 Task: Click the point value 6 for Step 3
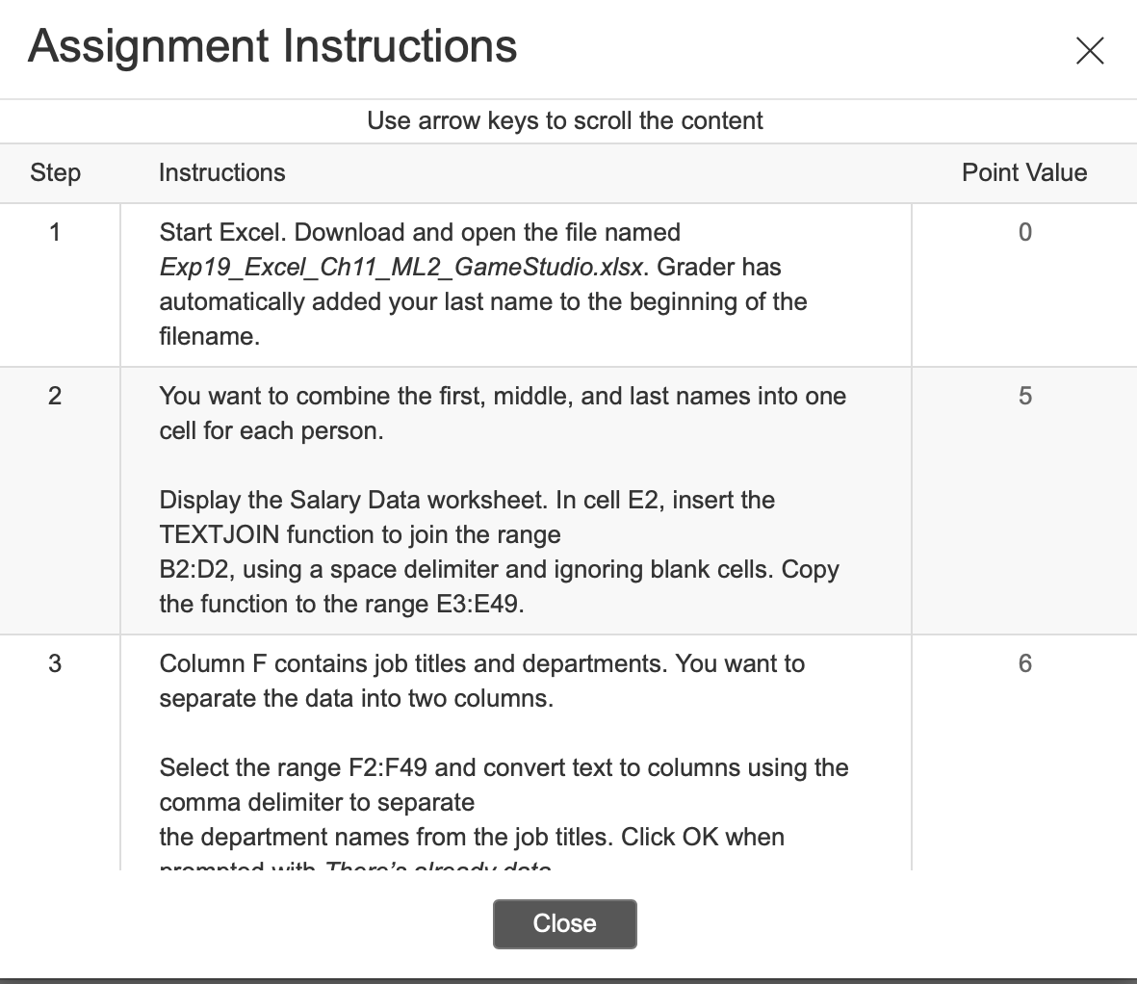tap(1023, 663)
